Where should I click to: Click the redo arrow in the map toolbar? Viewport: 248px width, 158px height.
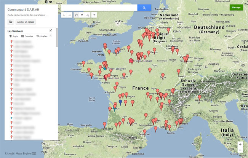click(x=70, y=15)
